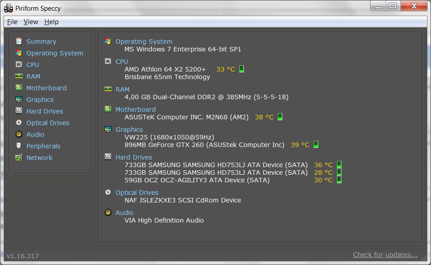Click the OCZ drive temperature gauge icon
431x265 pixels.
tap(339, 180)
